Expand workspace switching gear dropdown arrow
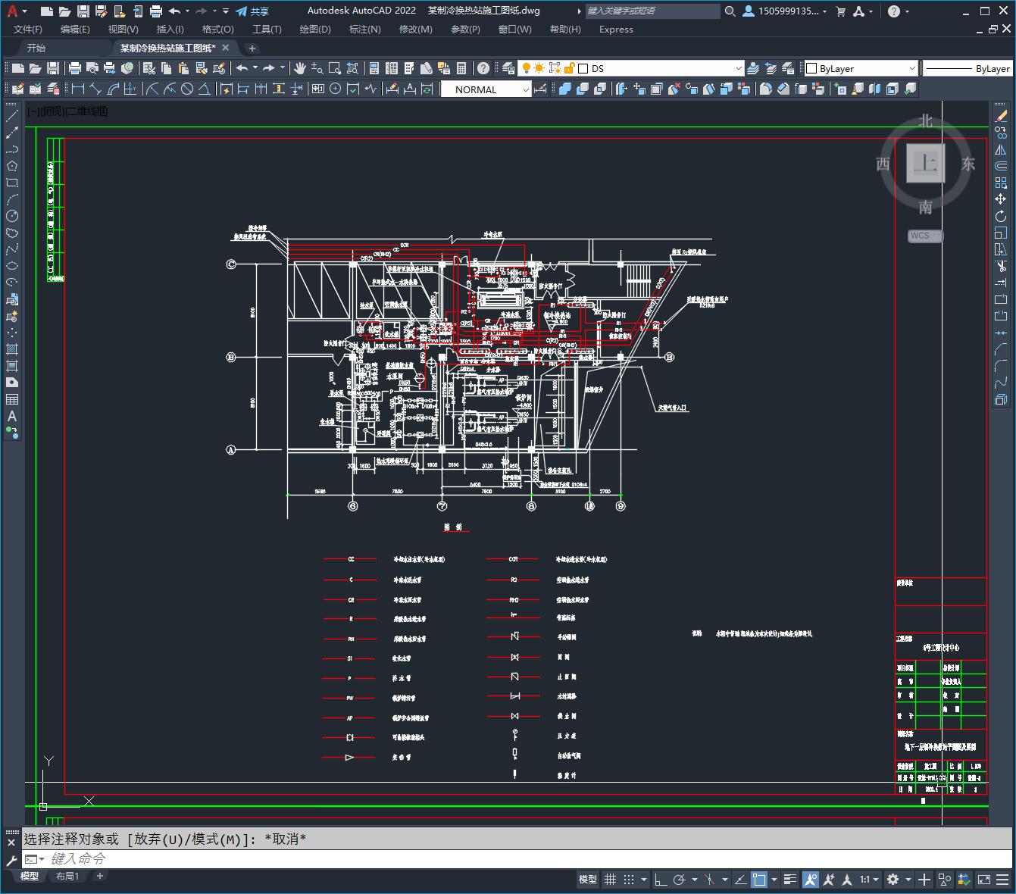Screen dimensions: 1016x894 (908, 880)
